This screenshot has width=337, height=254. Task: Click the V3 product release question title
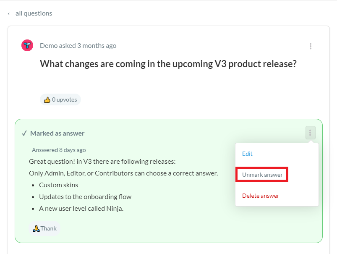click(x=168, y=64)
